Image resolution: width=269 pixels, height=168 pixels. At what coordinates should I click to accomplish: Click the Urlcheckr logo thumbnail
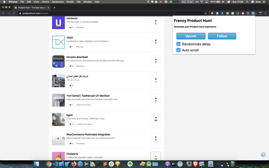pyautogui.click(x=58, y=23)
